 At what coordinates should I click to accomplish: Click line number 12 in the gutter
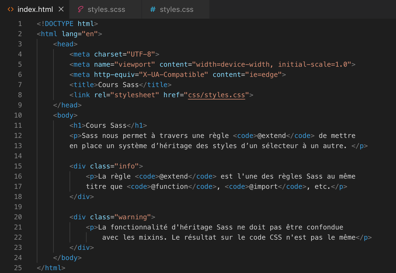[x=18, y=135]
